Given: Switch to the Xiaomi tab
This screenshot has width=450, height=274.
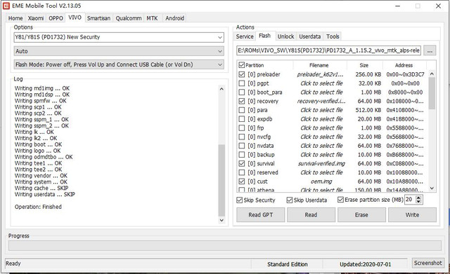Looking at the screenshot, I should 36,18.
